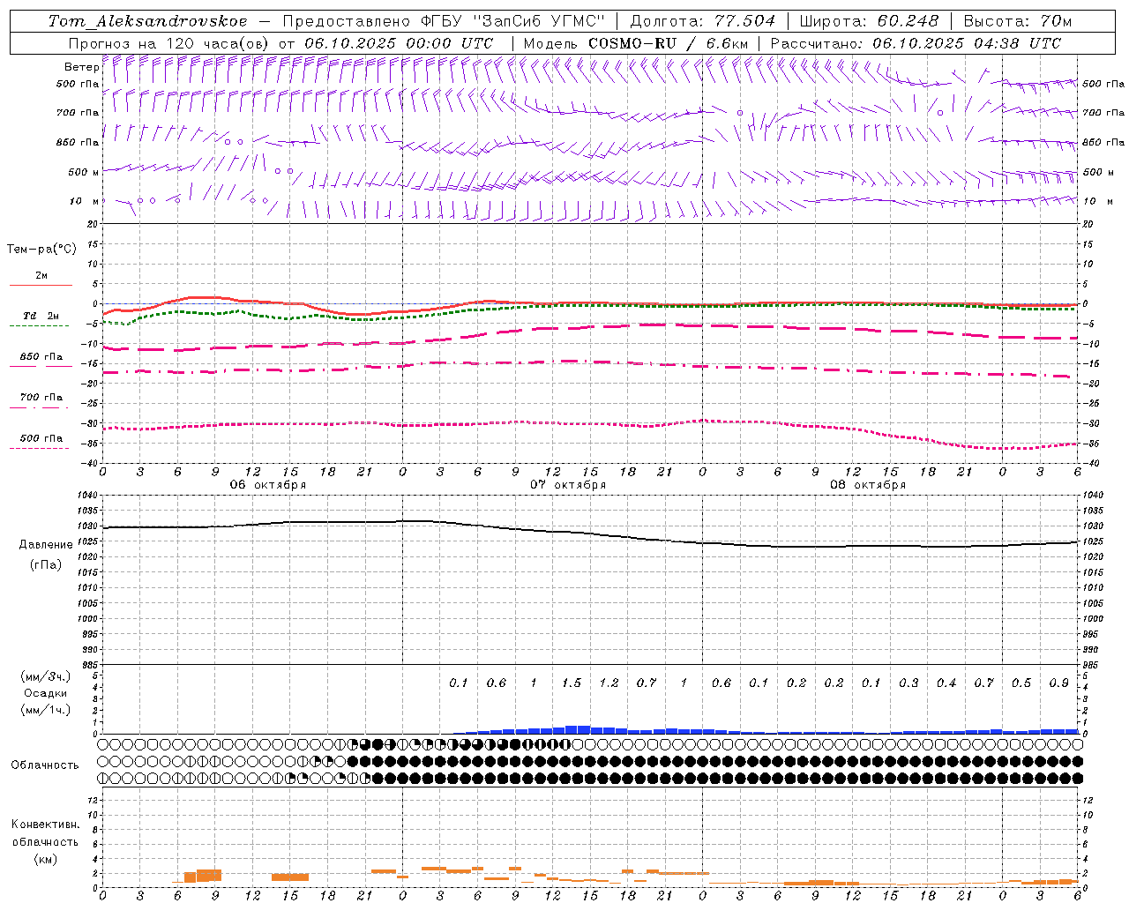This screenshot has width=1129, height=903.
Task: Click the Осадки precipitation label
Action: point(46,693)
